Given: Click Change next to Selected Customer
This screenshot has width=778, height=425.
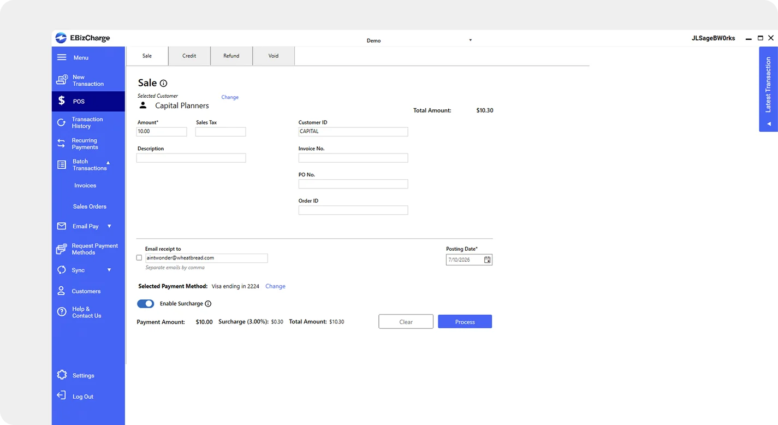Looking at the screenshot, I should 230,97.
